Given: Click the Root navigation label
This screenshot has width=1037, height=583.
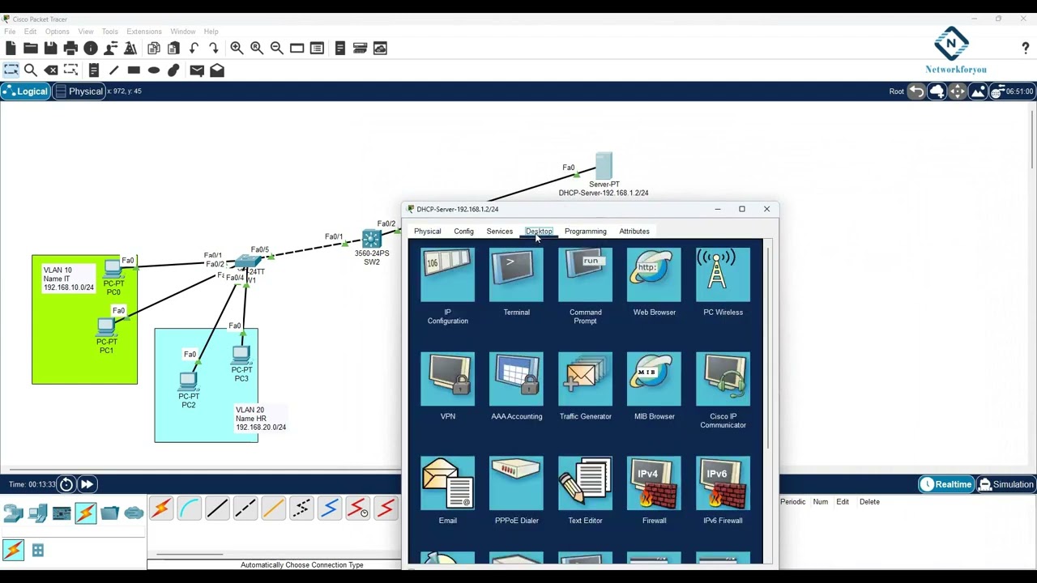Looking at the screenshot, I should pyautogui.click(x=896, y=91).
